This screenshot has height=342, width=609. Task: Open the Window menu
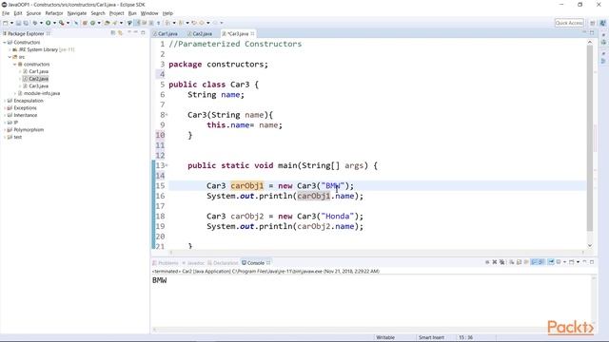[149, 13]
